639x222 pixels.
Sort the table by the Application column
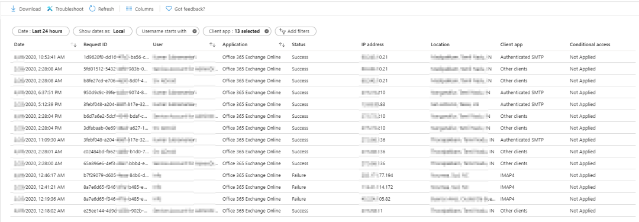[x=282, y=44]
